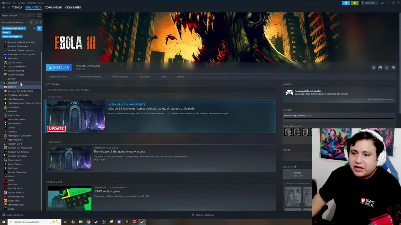This screenshot has width=401, height=225.
Task: Select Tormented Souls in the library
Action: coord(16,205)
